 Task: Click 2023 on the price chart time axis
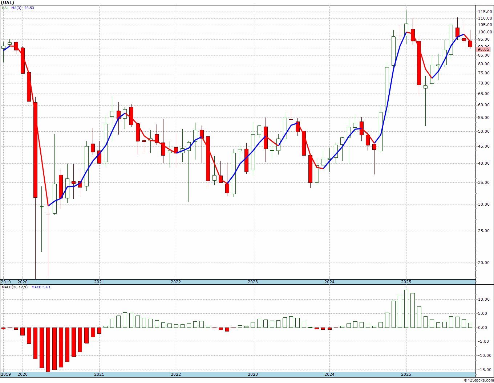click(253, 282)
